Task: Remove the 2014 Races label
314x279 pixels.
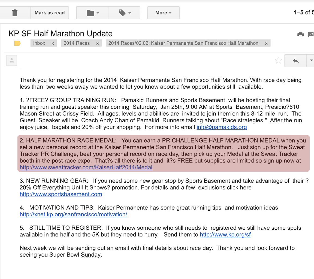Action: (97, 43)
